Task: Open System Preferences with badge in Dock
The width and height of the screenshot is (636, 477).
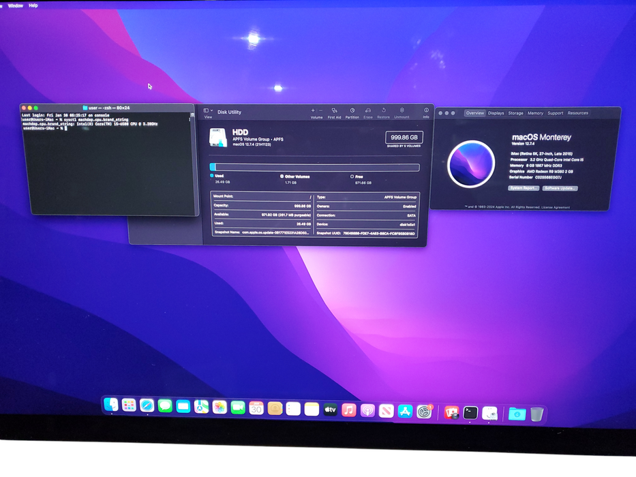Action: pyautogui.click(x=424, y=412)
